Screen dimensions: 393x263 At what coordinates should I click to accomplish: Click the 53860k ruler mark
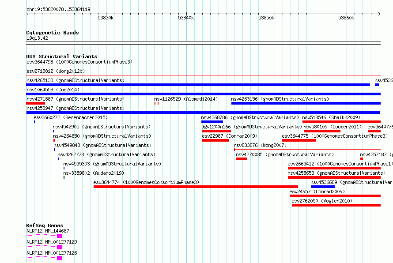tap(346, 18)
